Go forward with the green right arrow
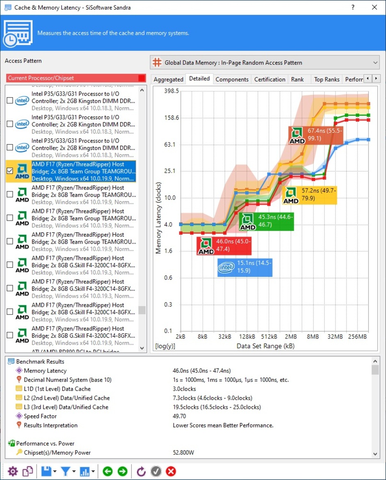386x480 pixels. (x=122, y=471)
